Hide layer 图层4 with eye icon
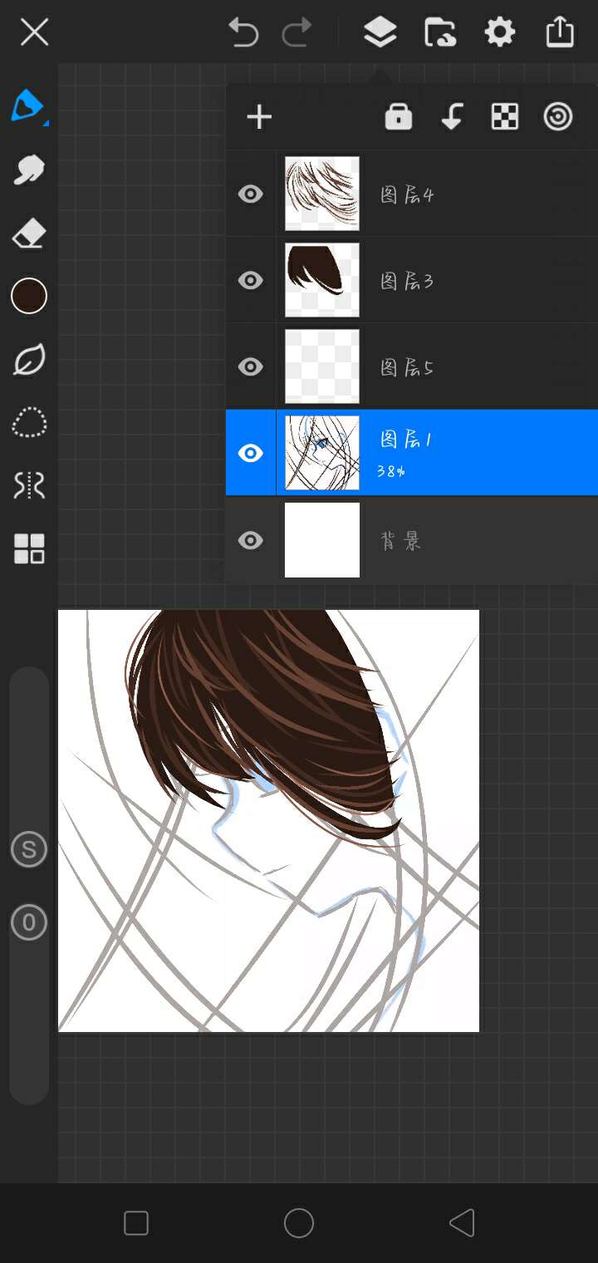The image size is (598, 1263). point(250,194)
